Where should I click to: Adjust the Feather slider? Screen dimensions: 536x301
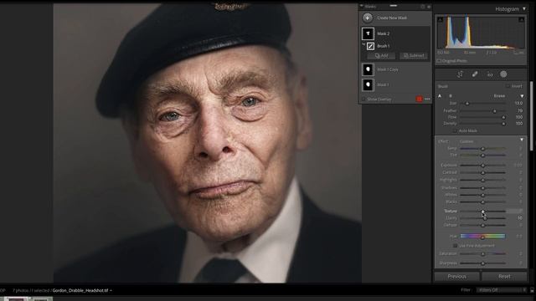tap(482, 111)
